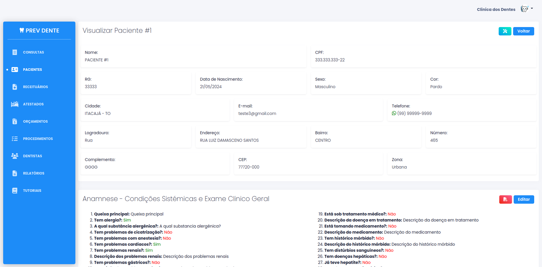This screenshot has width=542, height=267.
Task: Click the PREV DENTE brand title
Action: 42,30
